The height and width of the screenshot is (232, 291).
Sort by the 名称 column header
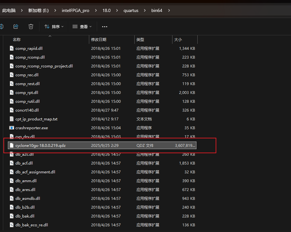point(17,39)
